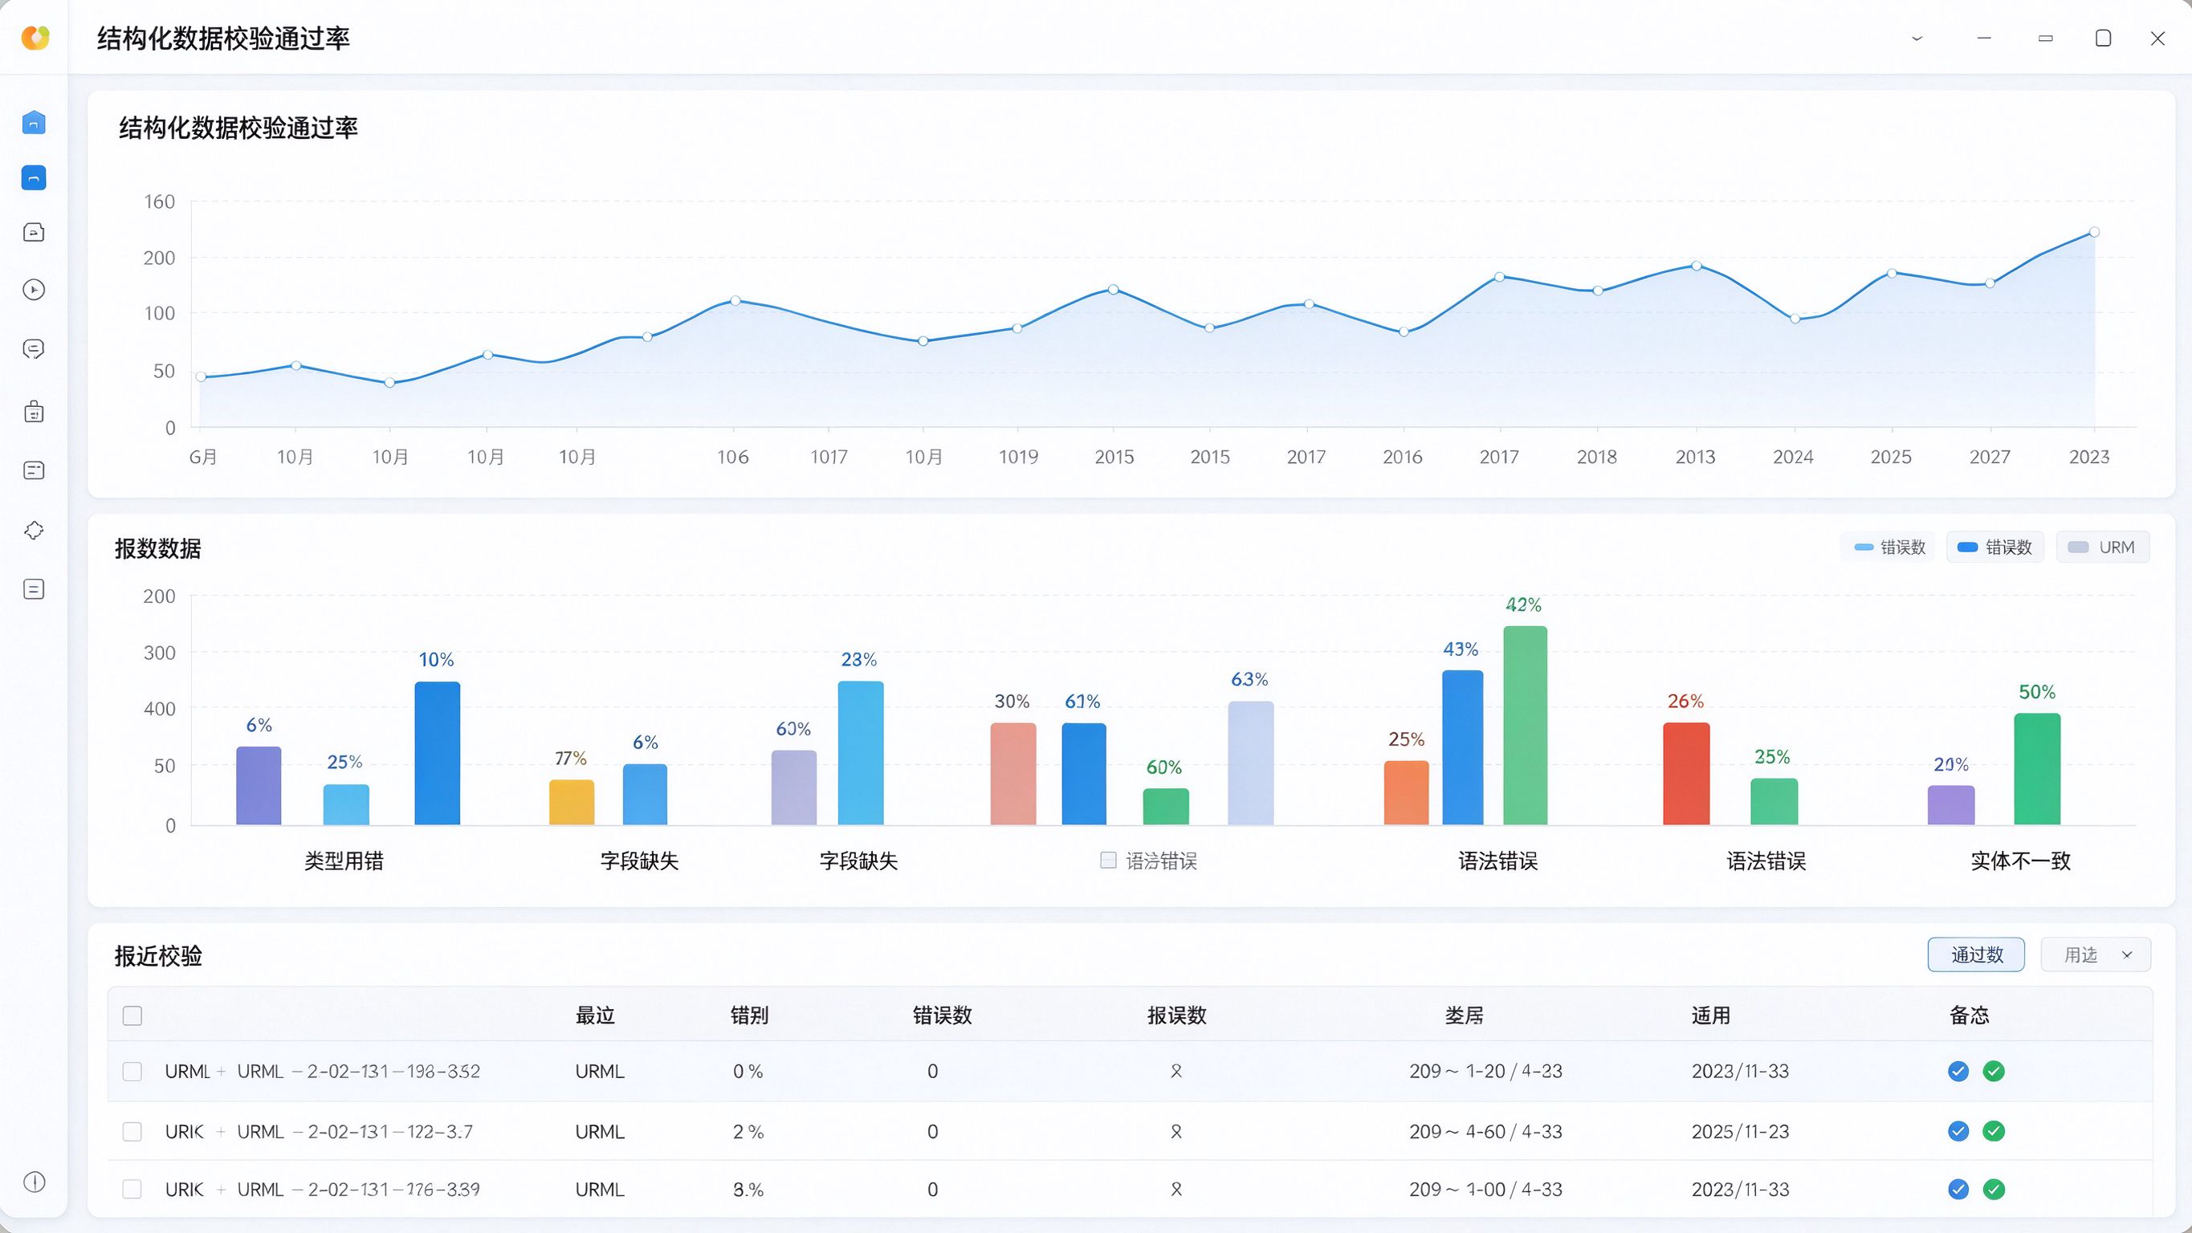Click the 备态 column header

point(1969,1015)
